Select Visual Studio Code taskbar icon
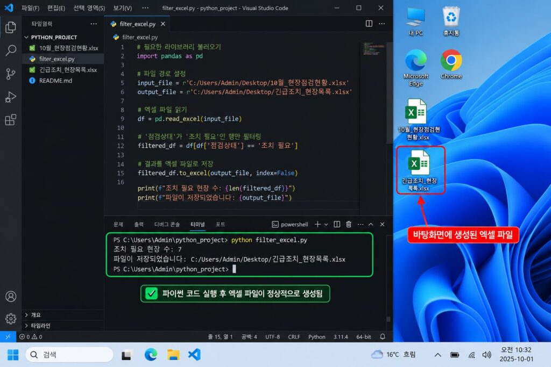This screenshot has height=367, width=551. click(x=194, y=355)
